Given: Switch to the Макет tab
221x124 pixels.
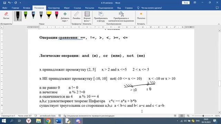Looking at the screenshot, I should (x=67, y=8).
